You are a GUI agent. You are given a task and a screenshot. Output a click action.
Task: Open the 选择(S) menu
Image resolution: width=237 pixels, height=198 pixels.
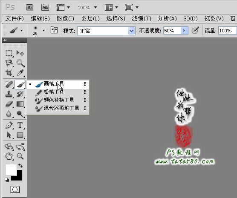click(x=116, y=19)
